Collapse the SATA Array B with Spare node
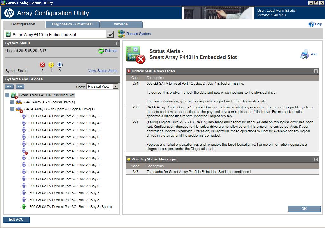 [12, 109]
